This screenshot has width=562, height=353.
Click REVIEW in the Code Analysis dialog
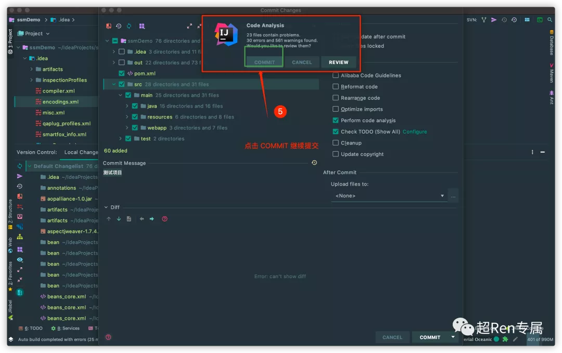click(339, 62)
